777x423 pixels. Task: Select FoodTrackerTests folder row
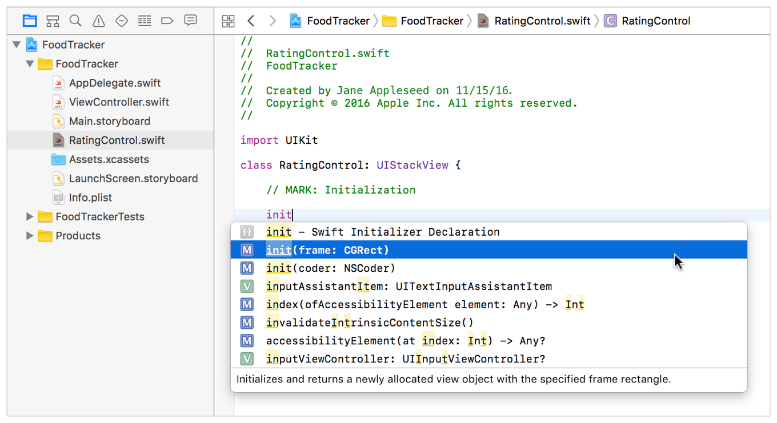click(x=110, y=216)
